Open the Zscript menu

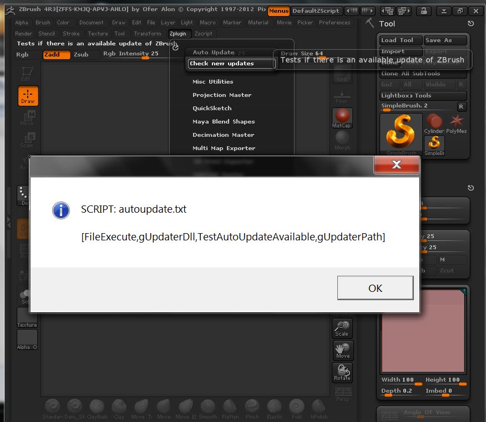[204, 33]
